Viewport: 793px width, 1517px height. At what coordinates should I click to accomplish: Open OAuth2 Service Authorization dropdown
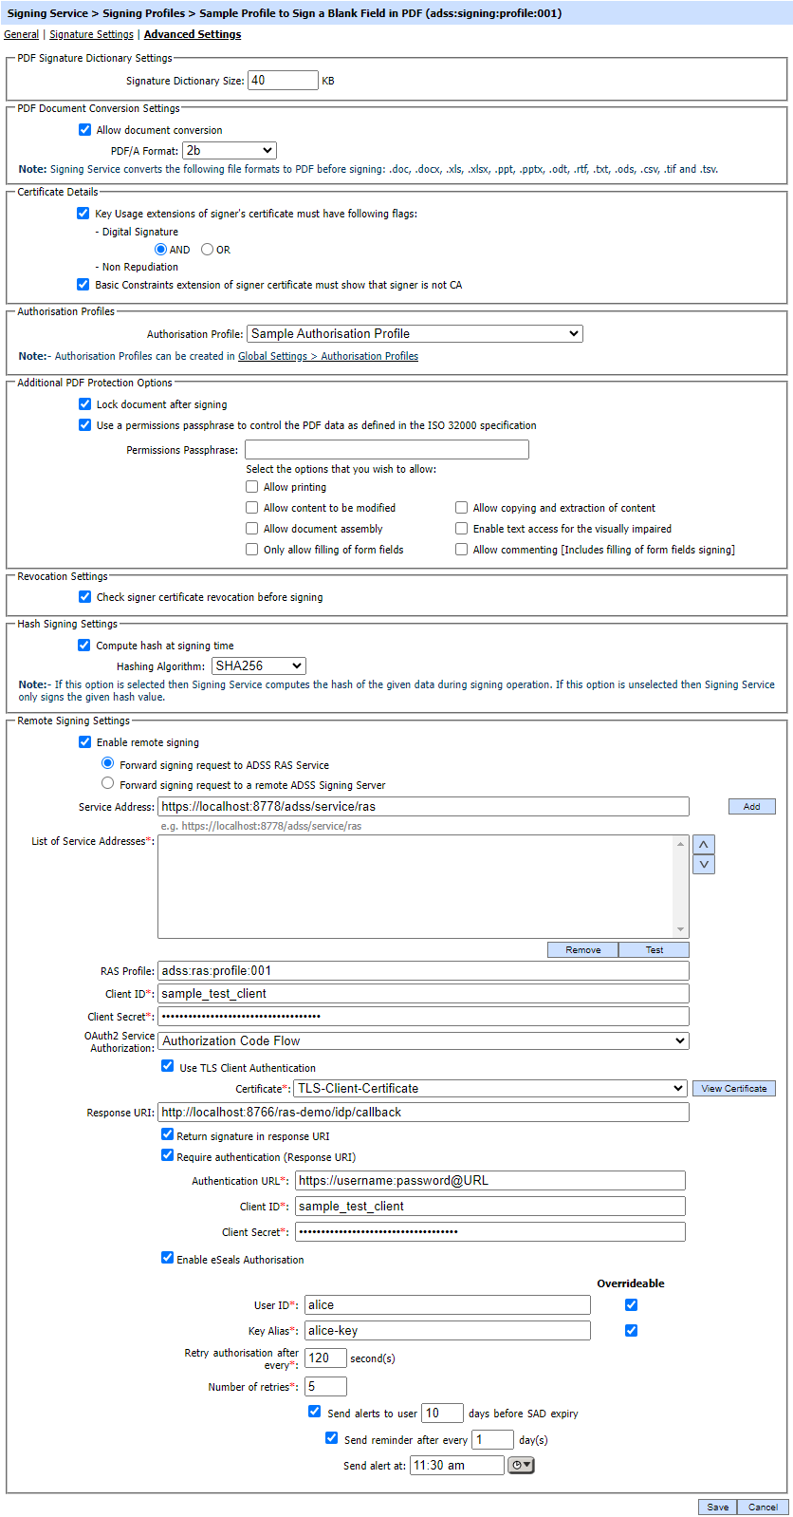(x=423, y=1040)
